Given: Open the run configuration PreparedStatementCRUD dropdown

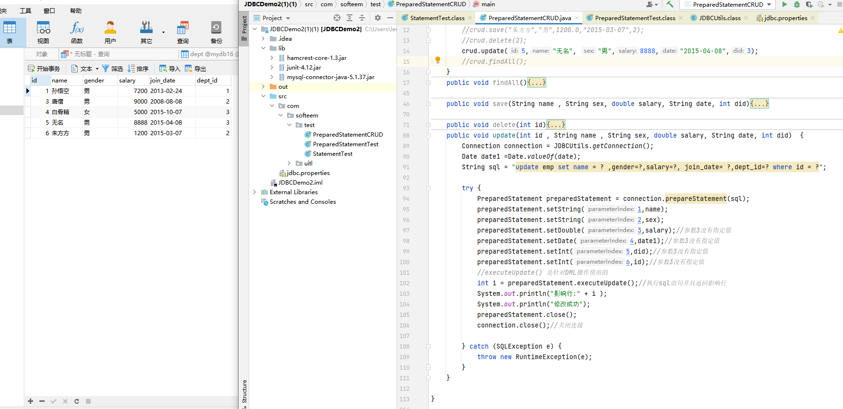Looking at the screenshot, I should point(727,4).
